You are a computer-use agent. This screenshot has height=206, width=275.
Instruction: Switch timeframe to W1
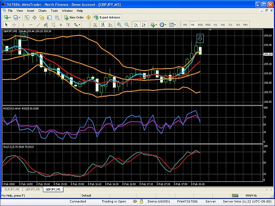tap(238, 25)
